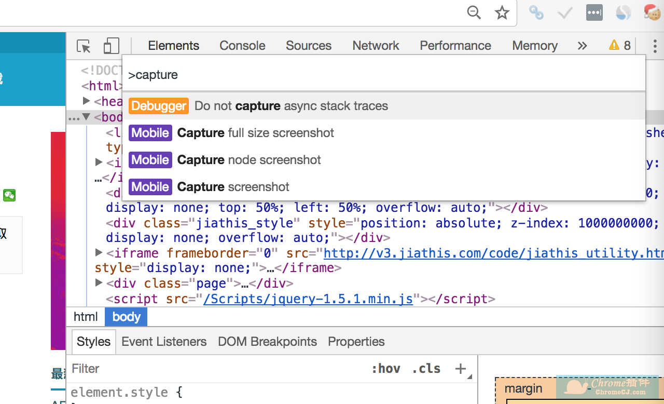Click the Mobile badge for node screenshot

[x=150, y=160]
